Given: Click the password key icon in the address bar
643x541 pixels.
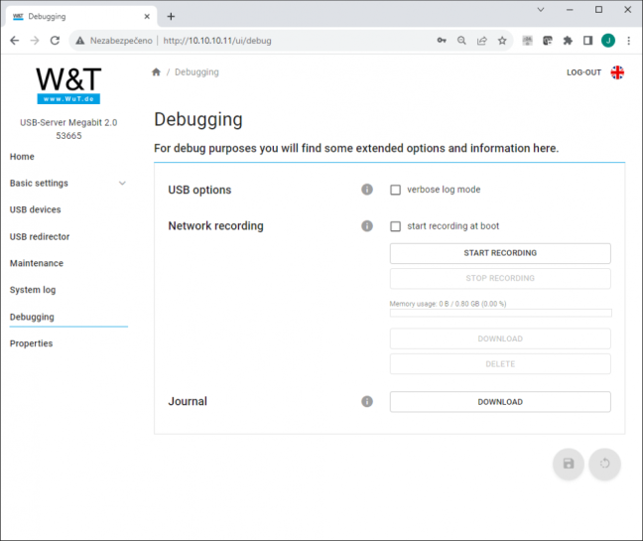Looking at the screenshot, I should coord(442,40).
